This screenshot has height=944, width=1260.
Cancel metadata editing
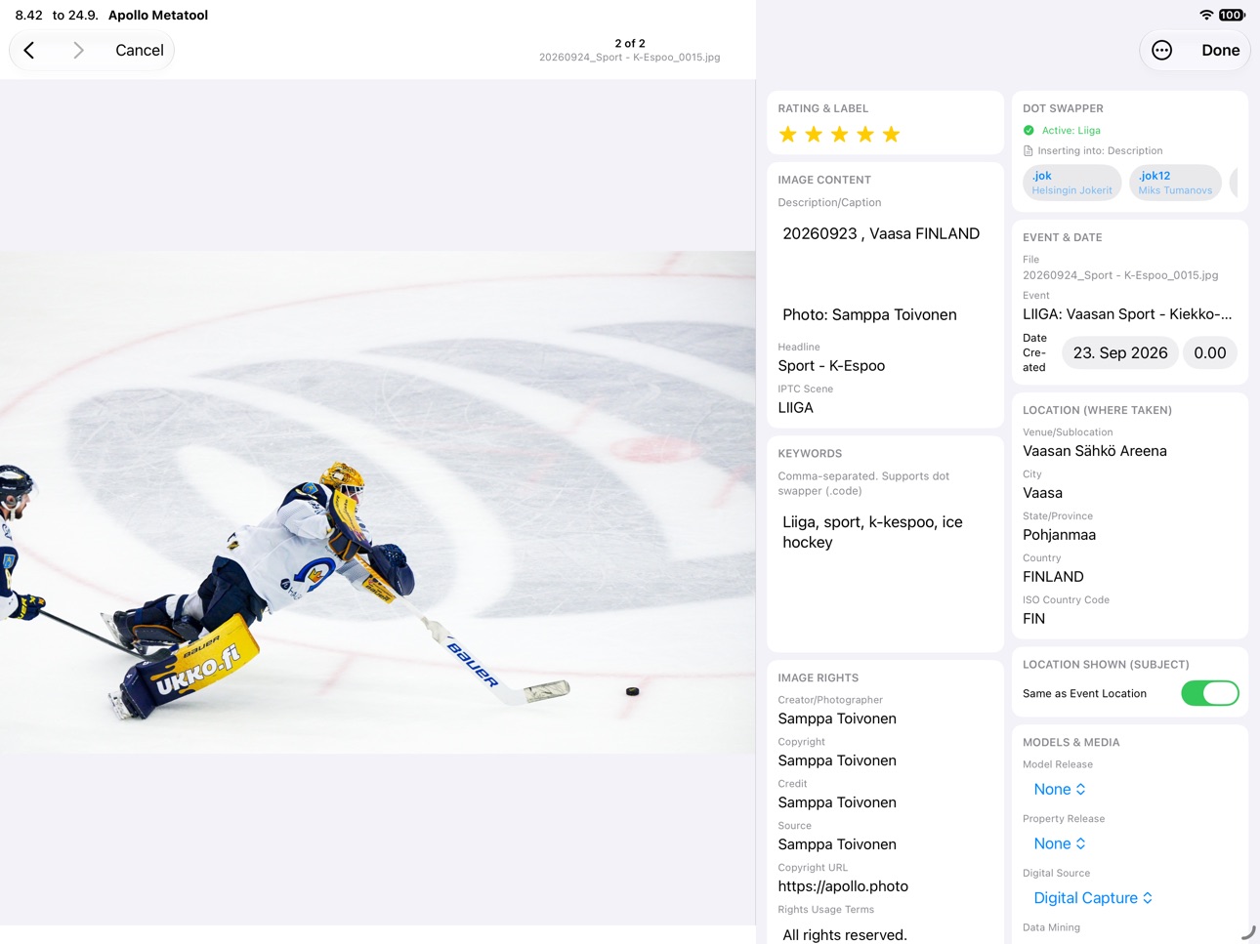pyautogui.click(x=140, y=51)
